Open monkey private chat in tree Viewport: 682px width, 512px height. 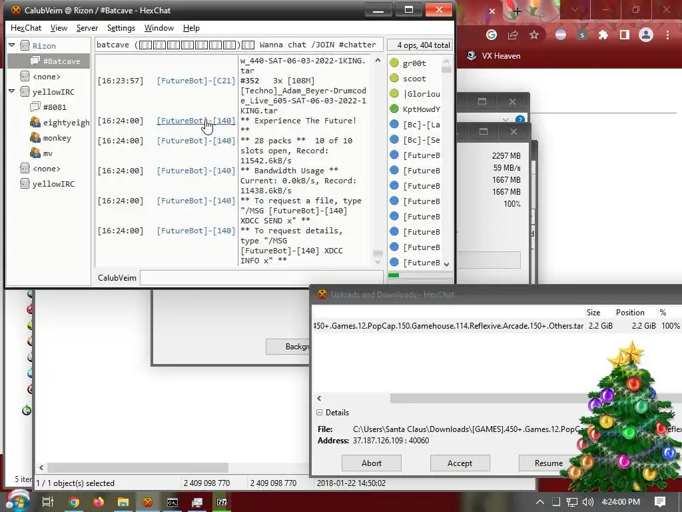click(x=57, y=138)
